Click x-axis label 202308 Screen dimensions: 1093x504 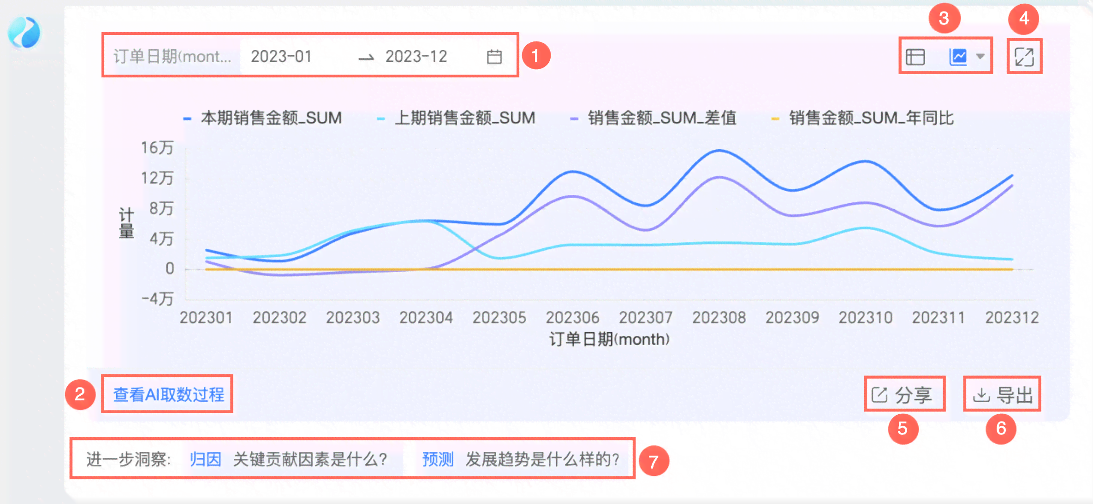[x=719, y=317]
